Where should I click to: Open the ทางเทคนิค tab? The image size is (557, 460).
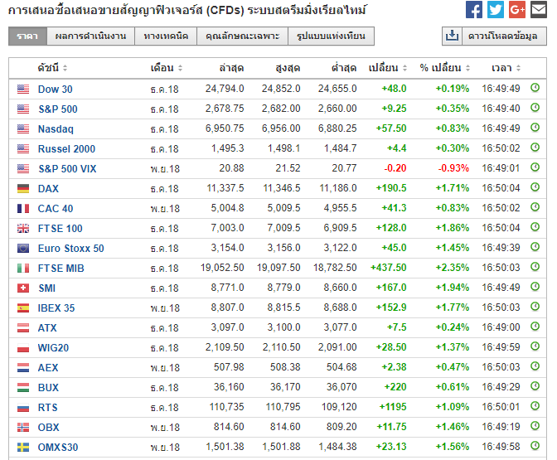(x=166, y=36)
